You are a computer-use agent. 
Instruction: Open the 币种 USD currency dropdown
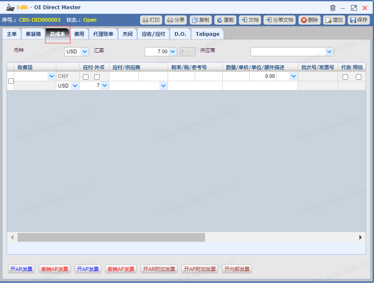85,52
